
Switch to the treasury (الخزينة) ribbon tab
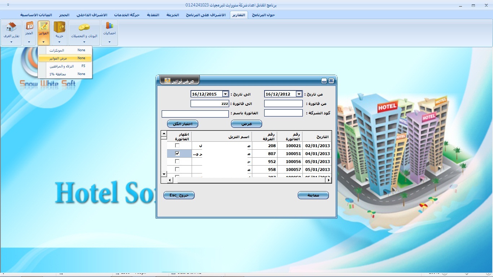(173, 15)
